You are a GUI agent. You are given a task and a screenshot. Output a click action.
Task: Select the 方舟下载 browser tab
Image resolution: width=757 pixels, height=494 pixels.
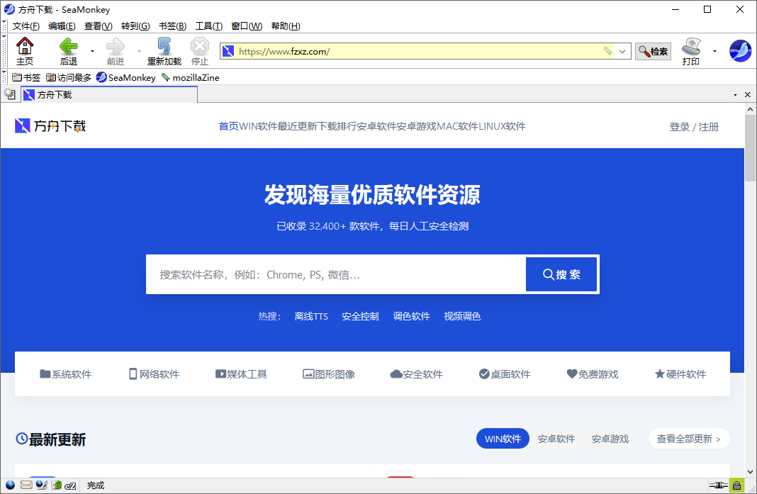click(x=109, y=95)
